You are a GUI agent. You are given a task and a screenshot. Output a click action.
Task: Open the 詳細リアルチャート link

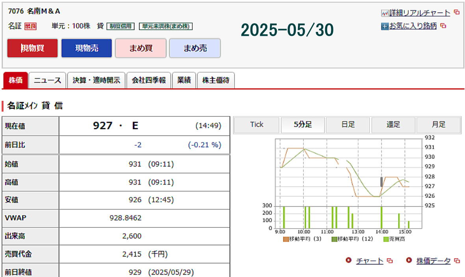[x=420, y=13]
